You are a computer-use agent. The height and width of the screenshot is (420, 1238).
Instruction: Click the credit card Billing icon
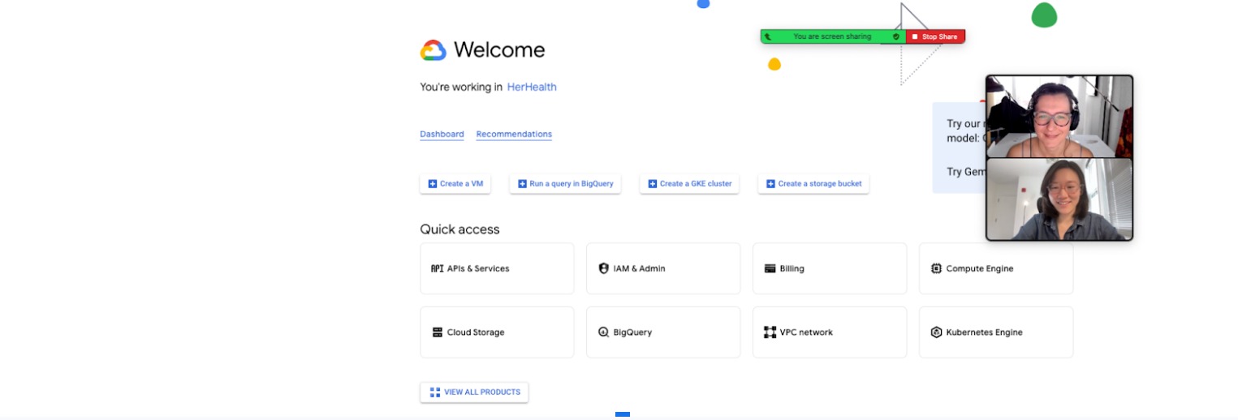pyautogui.click(x=770, y=268)
